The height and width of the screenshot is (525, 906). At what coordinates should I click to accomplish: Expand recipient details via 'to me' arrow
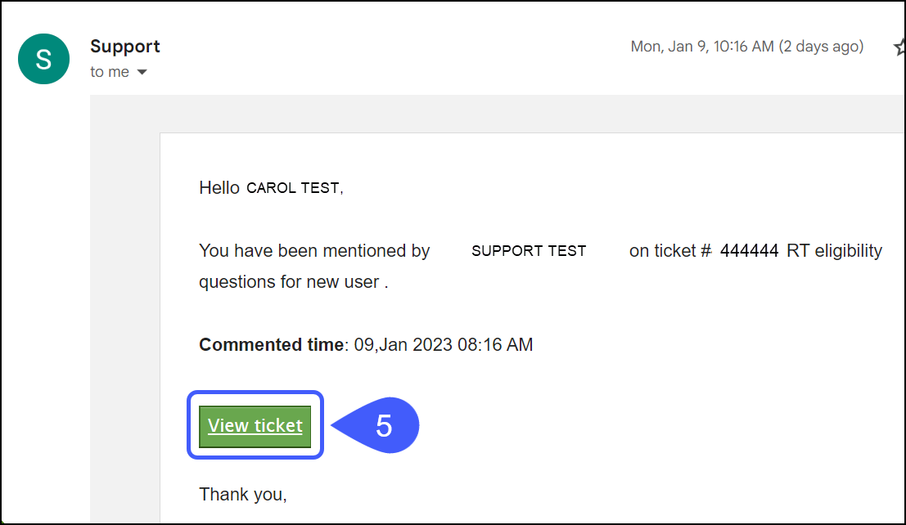142,72
